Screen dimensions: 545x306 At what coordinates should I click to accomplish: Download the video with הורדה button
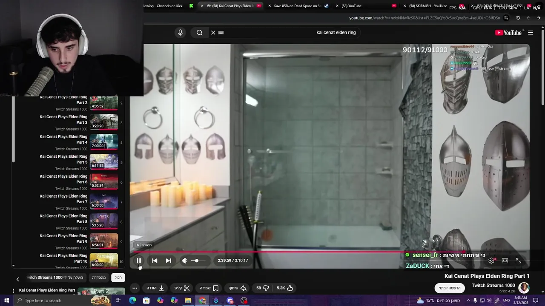click(155, 288)
